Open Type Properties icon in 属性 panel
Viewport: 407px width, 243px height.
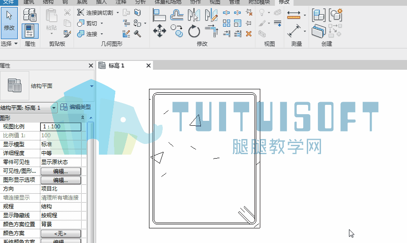tap(30, 14)
